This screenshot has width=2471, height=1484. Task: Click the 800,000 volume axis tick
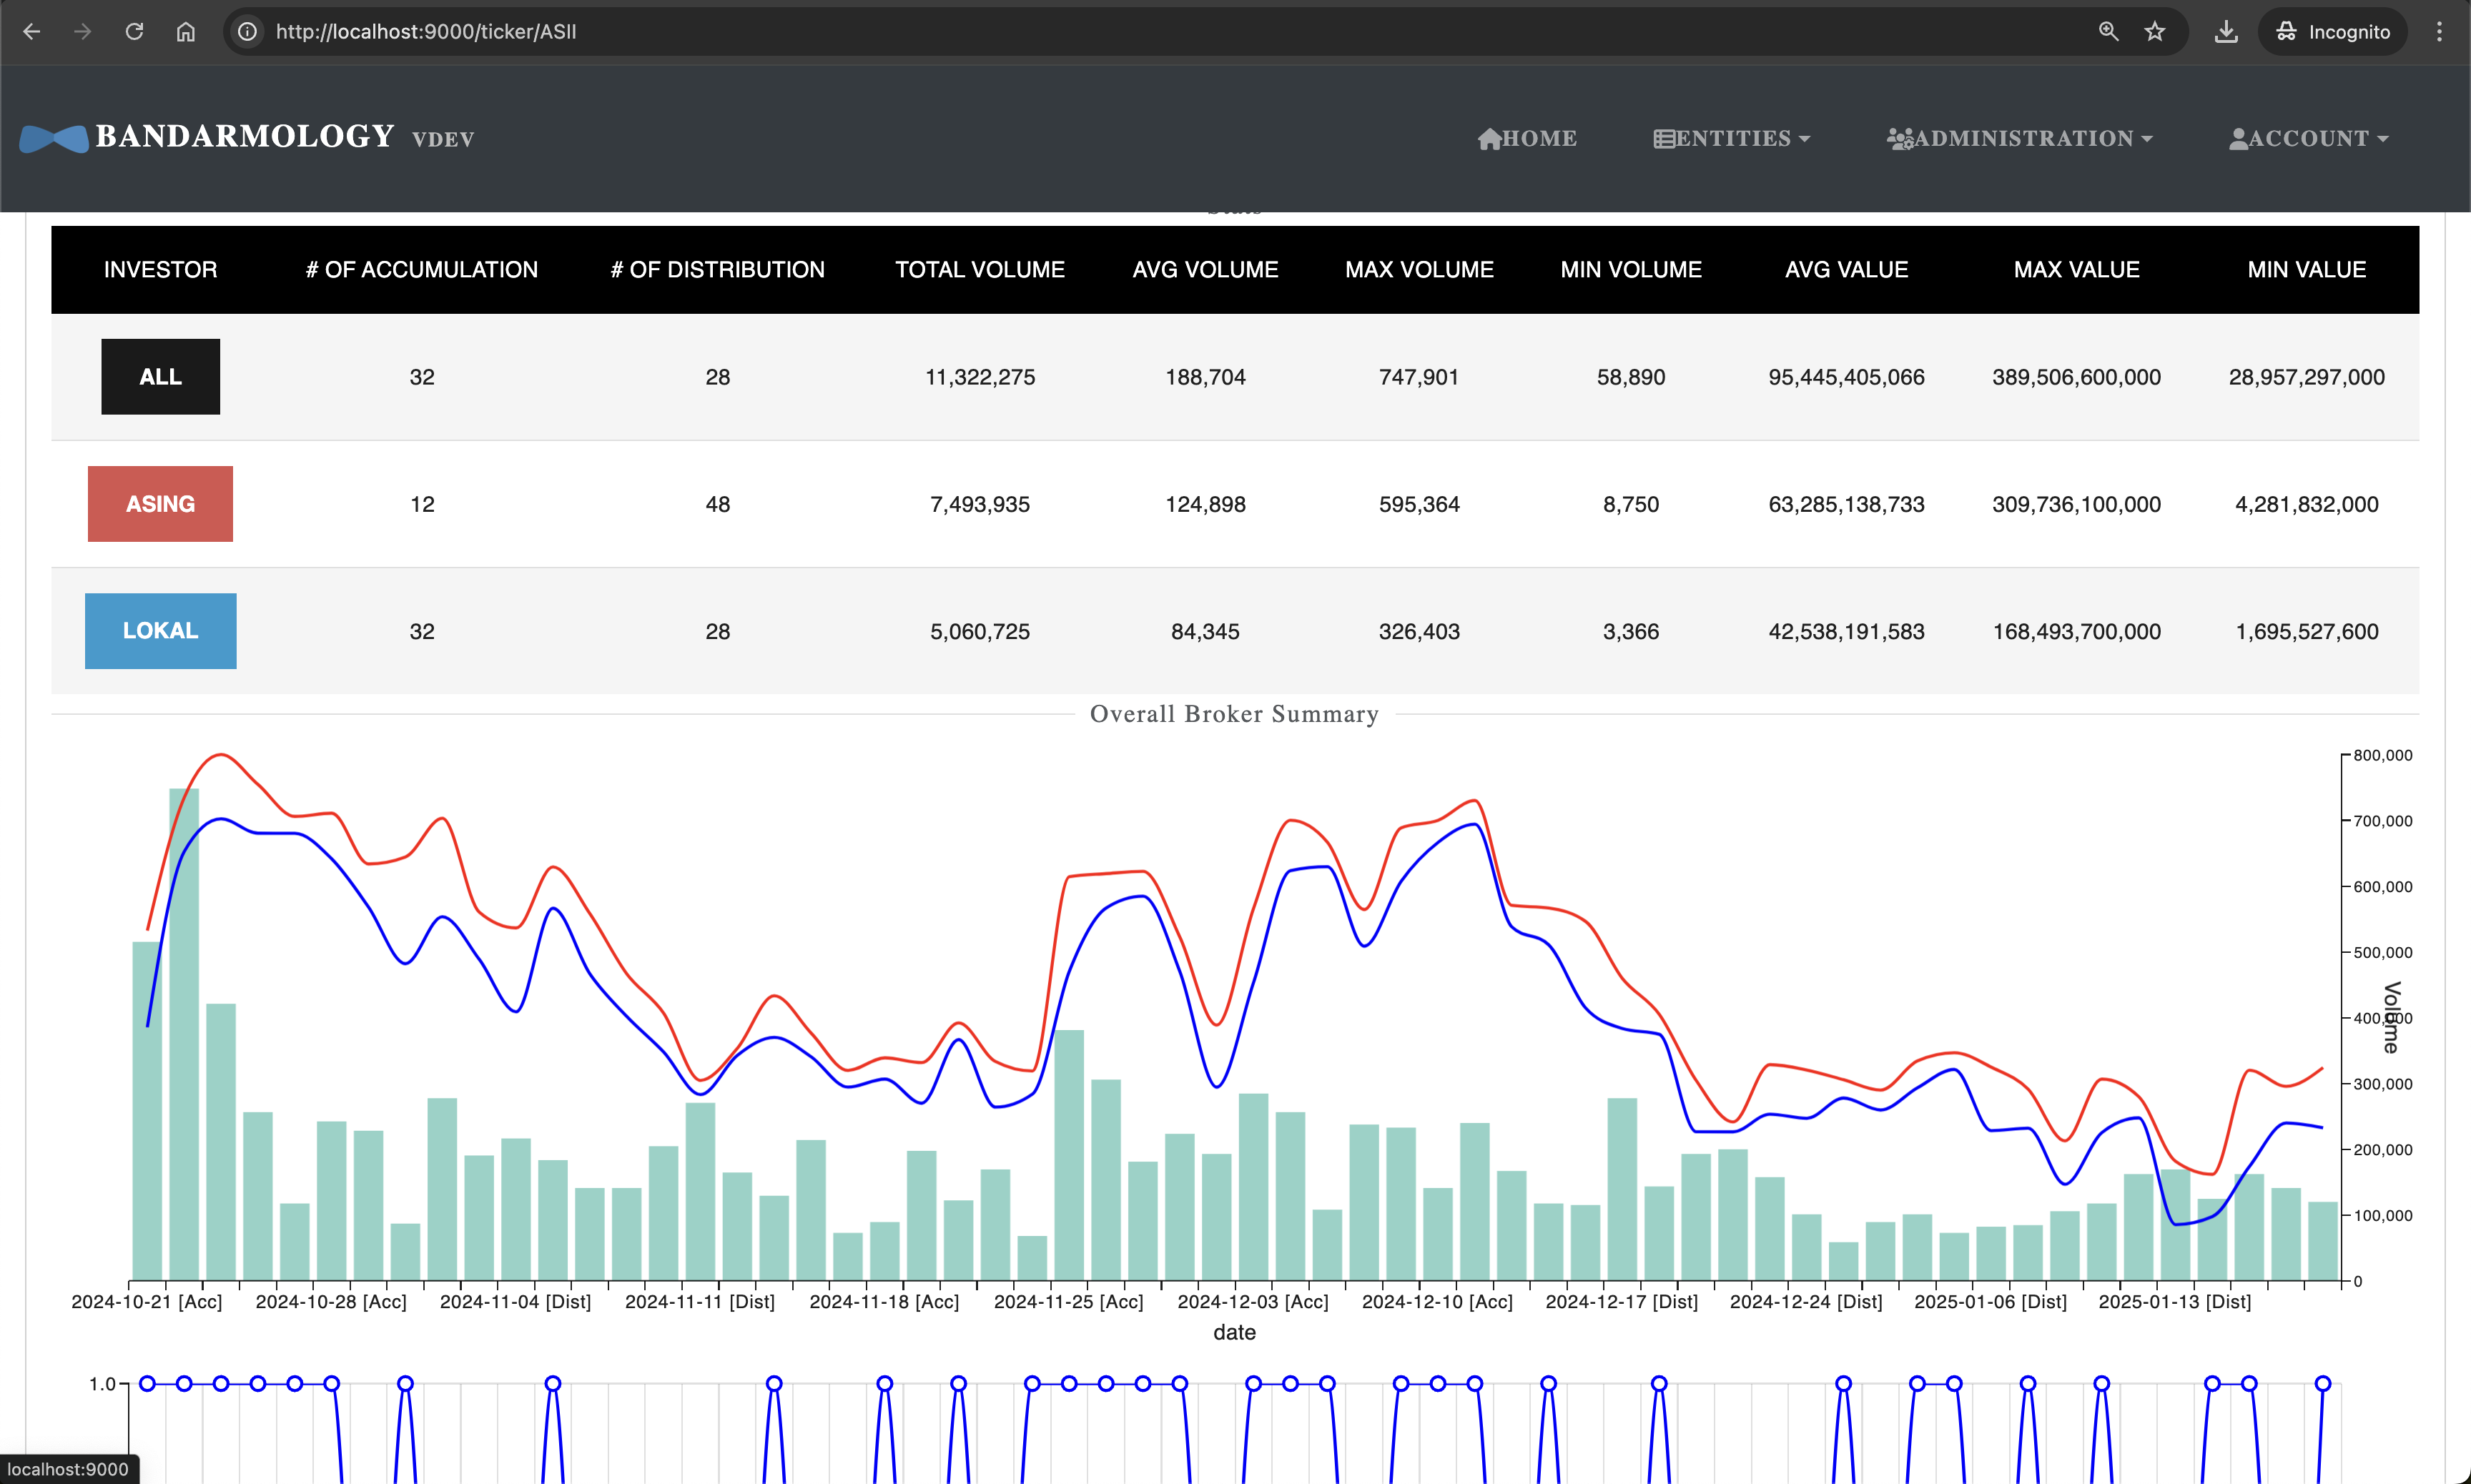tap(2382, 755)
